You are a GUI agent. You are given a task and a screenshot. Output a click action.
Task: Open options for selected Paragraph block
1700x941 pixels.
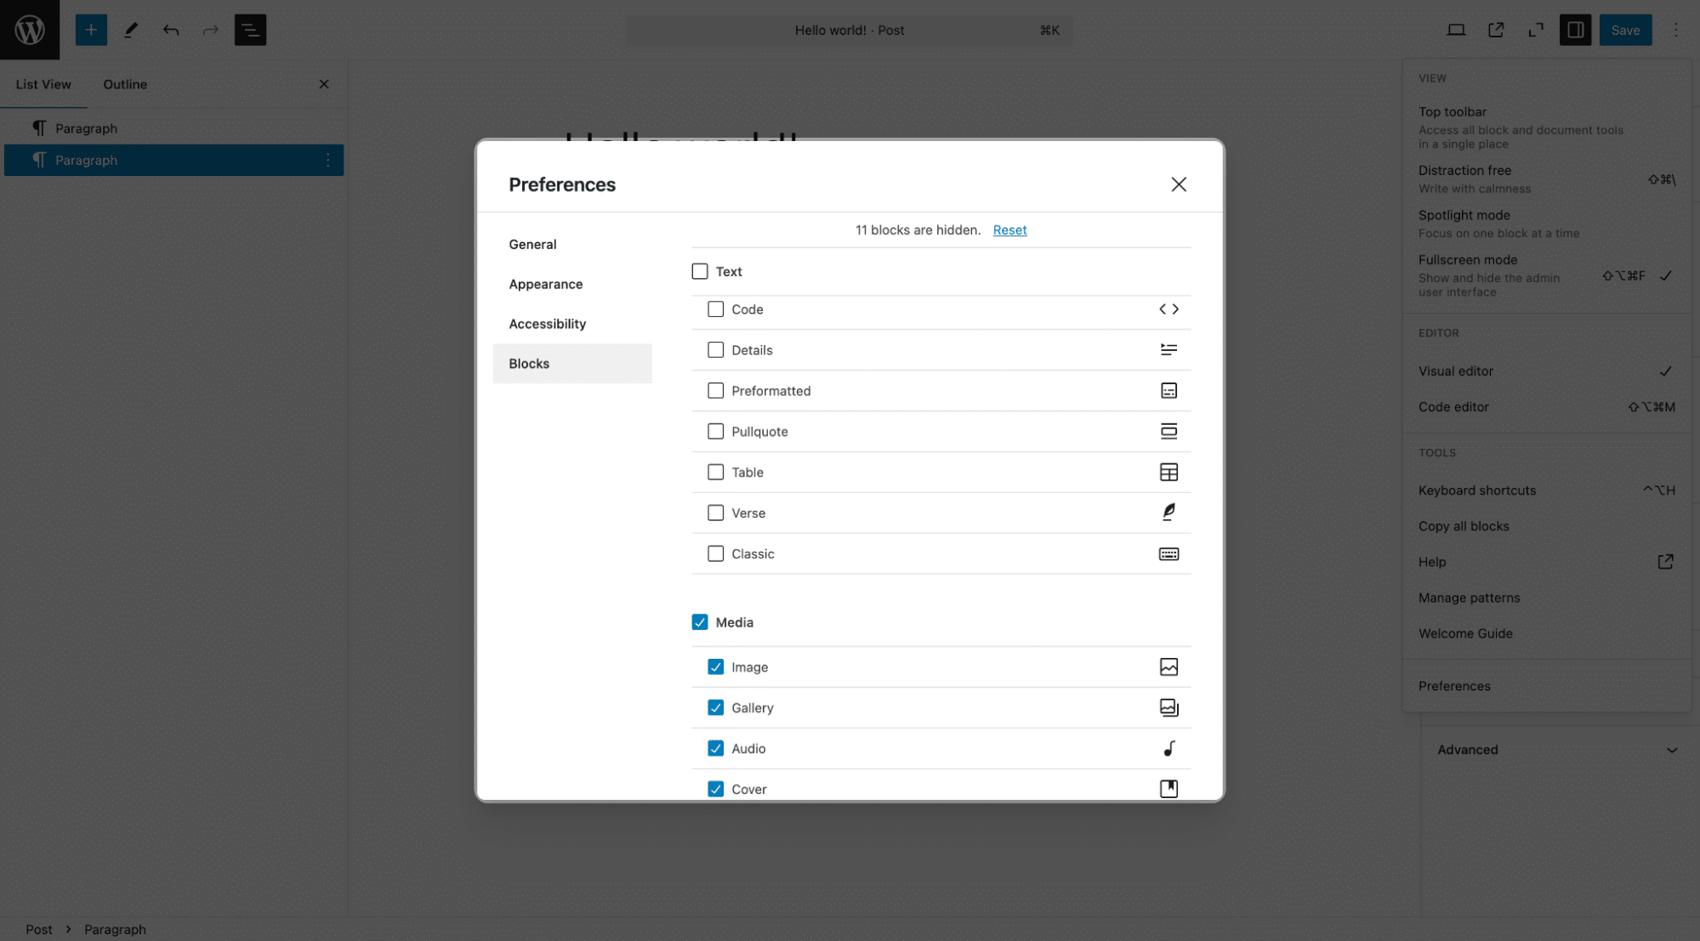pos(327,160)
